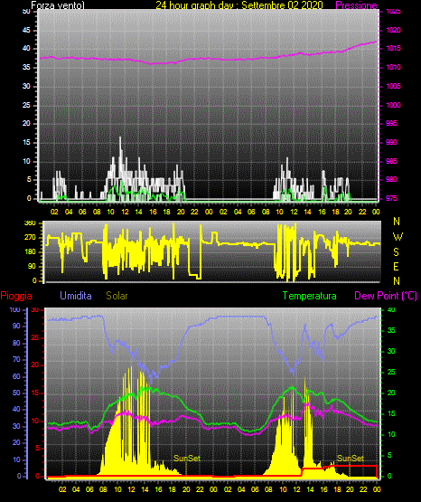Screen dimensions: 421x502
Task: Click the second SunSet marker label
Action: tap(351, 459)
